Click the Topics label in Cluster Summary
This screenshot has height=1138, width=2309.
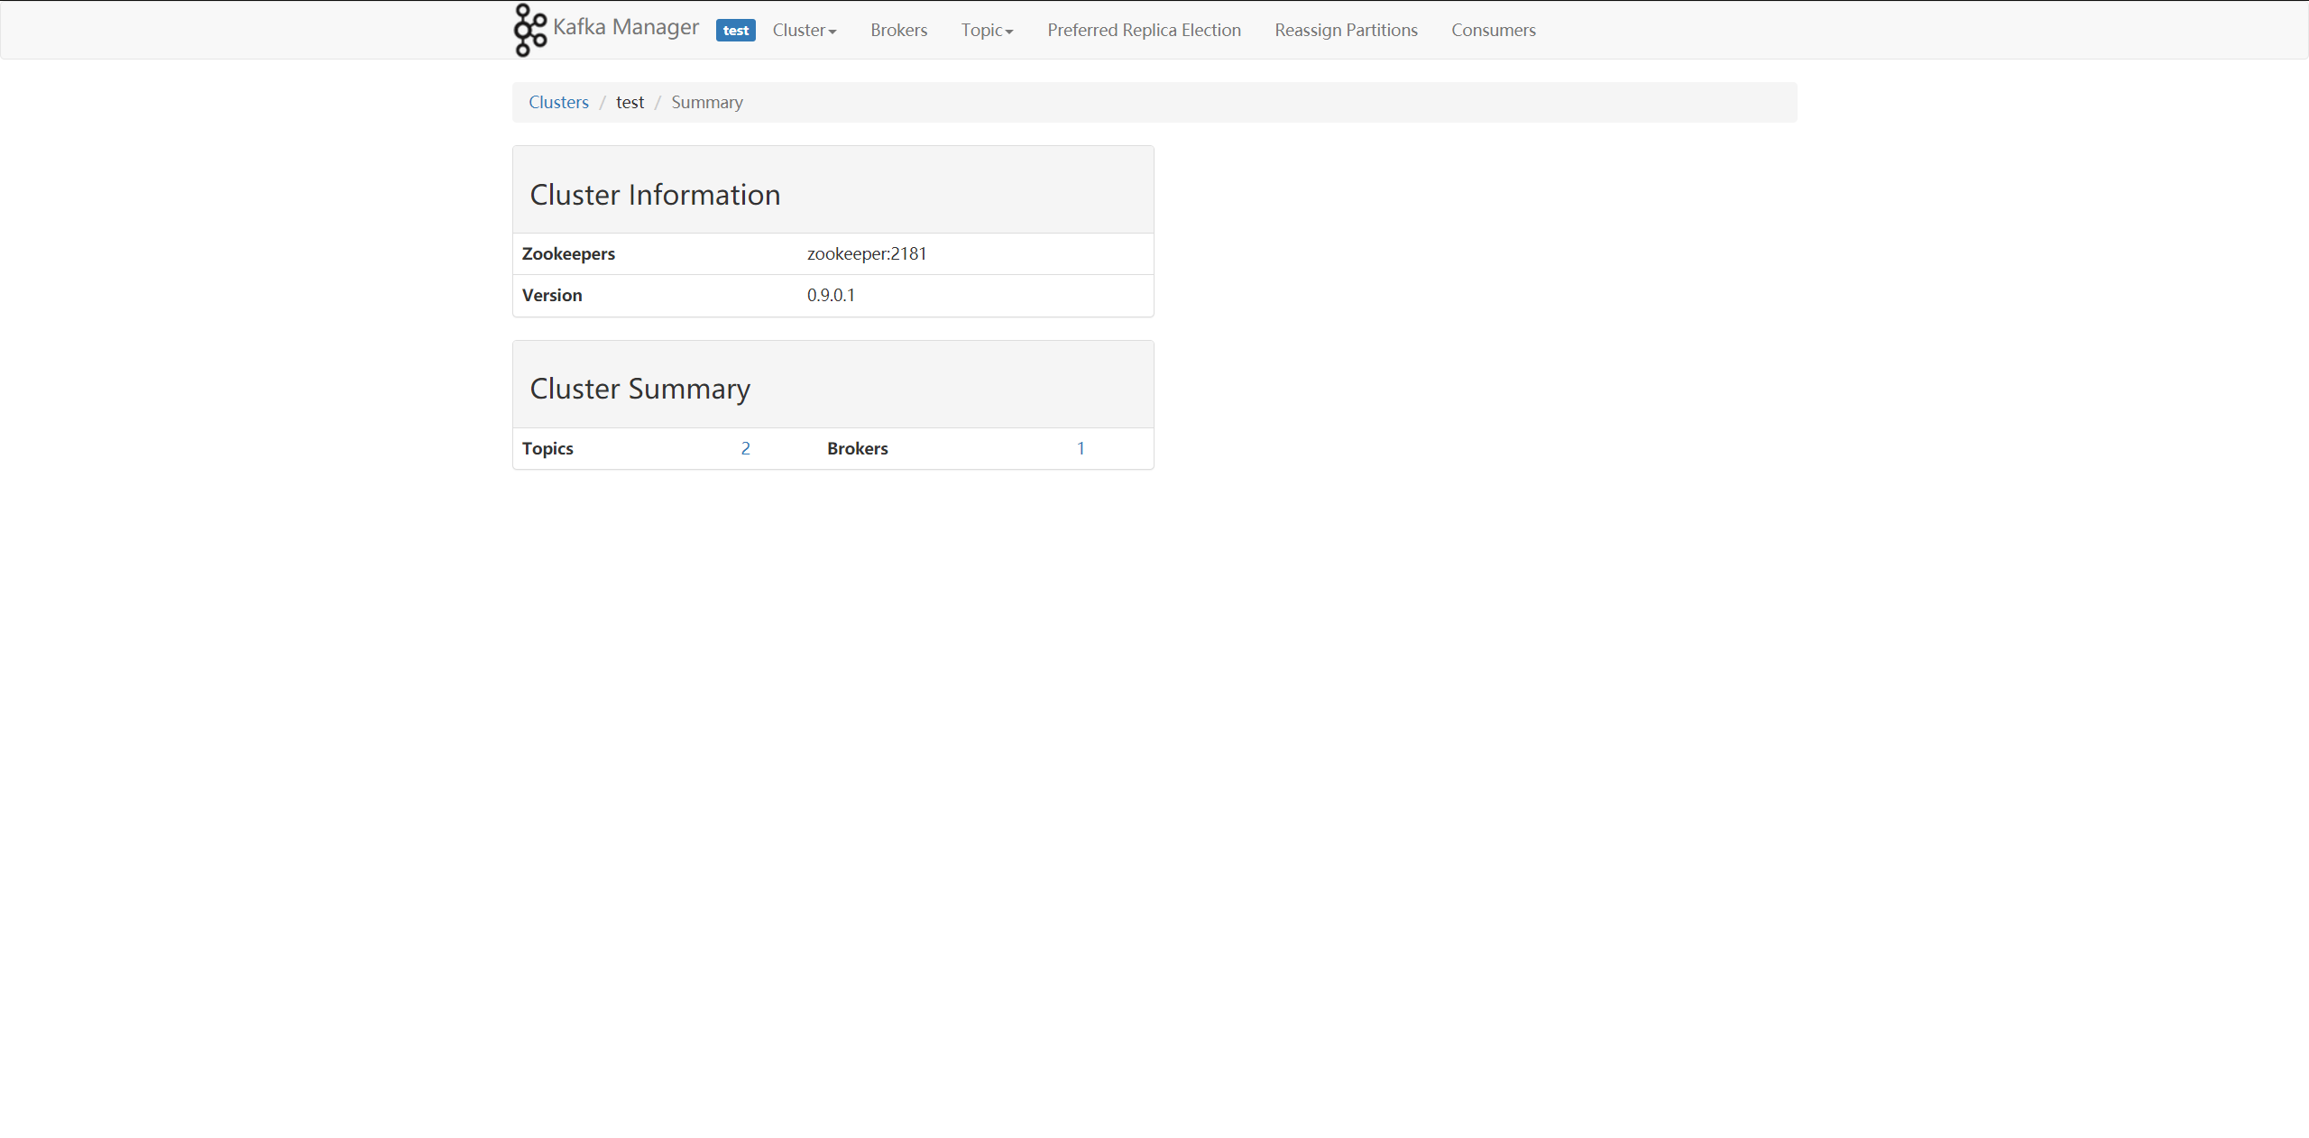tap(547, 448)
